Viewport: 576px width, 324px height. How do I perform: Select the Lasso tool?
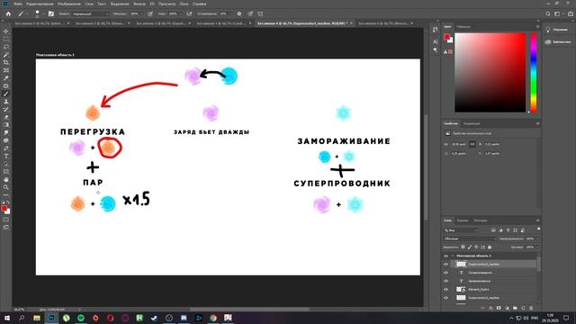tap(6, 47)
